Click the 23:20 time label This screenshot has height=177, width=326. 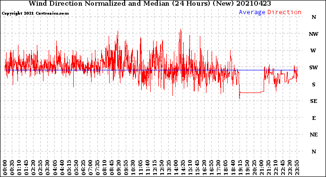pyautogui.click(x=290, y=168)
